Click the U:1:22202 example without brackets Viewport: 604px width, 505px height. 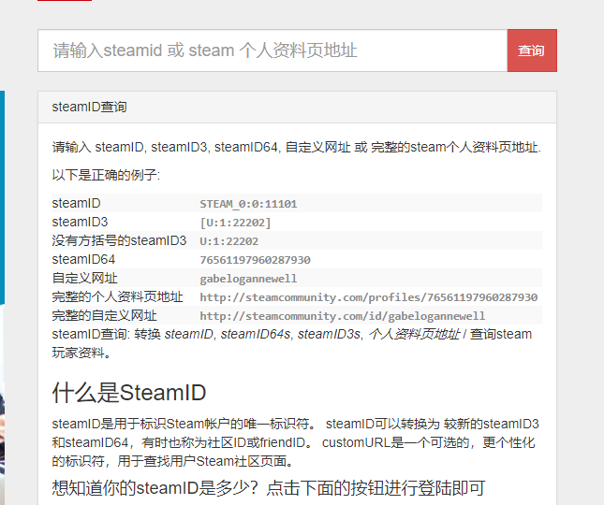click(228, 240)
